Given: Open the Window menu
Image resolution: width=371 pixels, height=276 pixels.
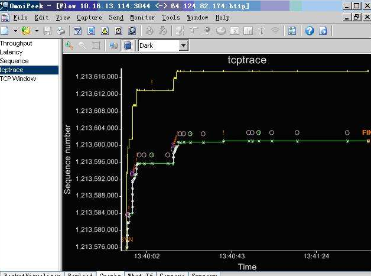Looking at the screenshot, I should tap(197, 18).
